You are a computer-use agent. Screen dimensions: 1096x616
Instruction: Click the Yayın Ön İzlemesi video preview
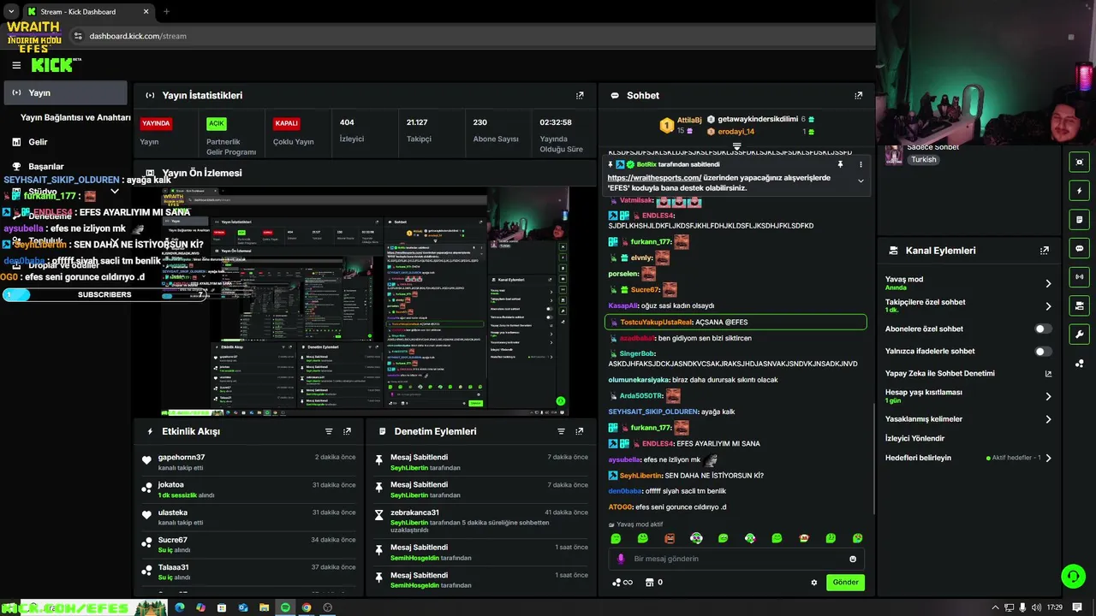[365, 302]
